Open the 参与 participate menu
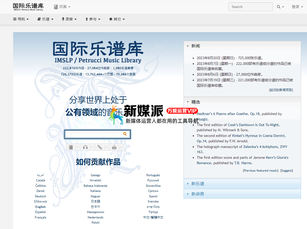307x229 pixels. point(93,19)
